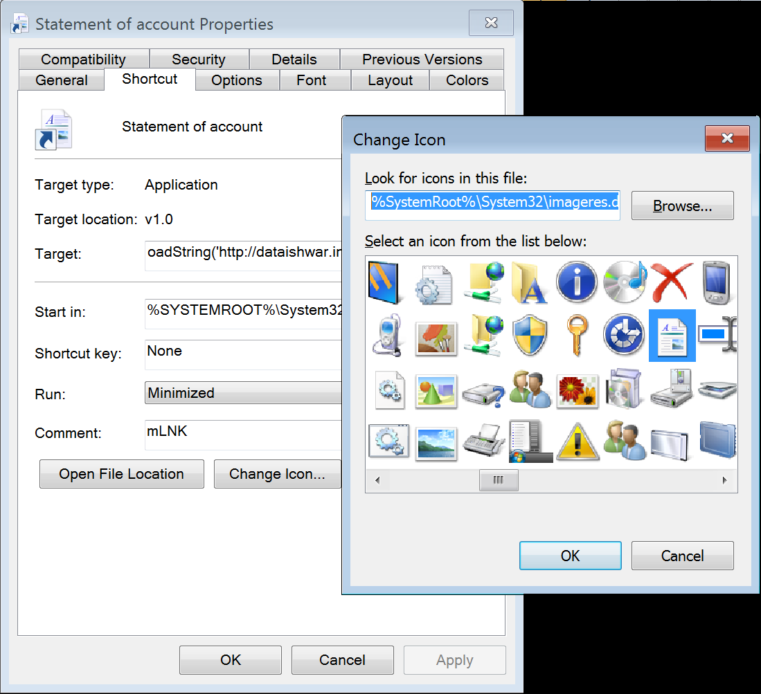
Task: Select the software box with disc icon
Action: coord(624,388)
